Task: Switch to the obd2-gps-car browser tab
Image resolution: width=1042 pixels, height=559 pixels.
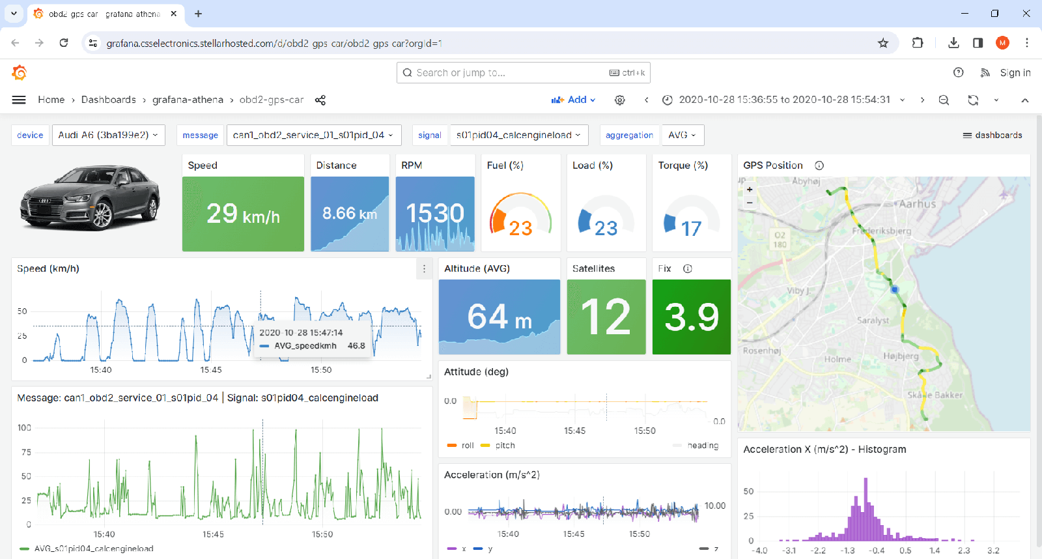Action: tap(106, 14)
